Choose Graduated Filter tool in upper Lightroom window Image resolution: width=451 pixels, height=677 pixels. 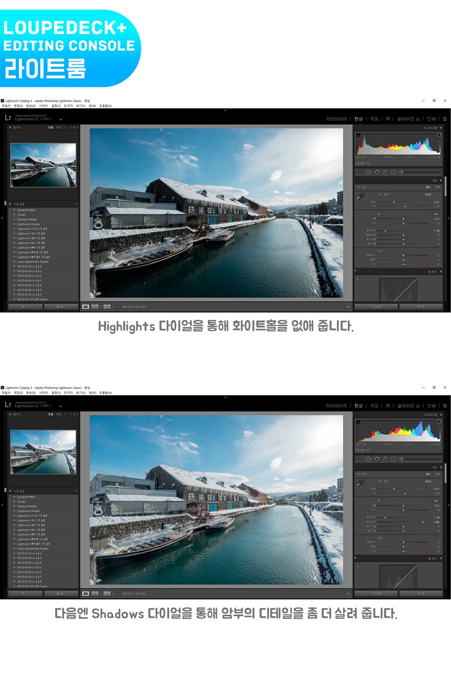click(x=385, y=172)
